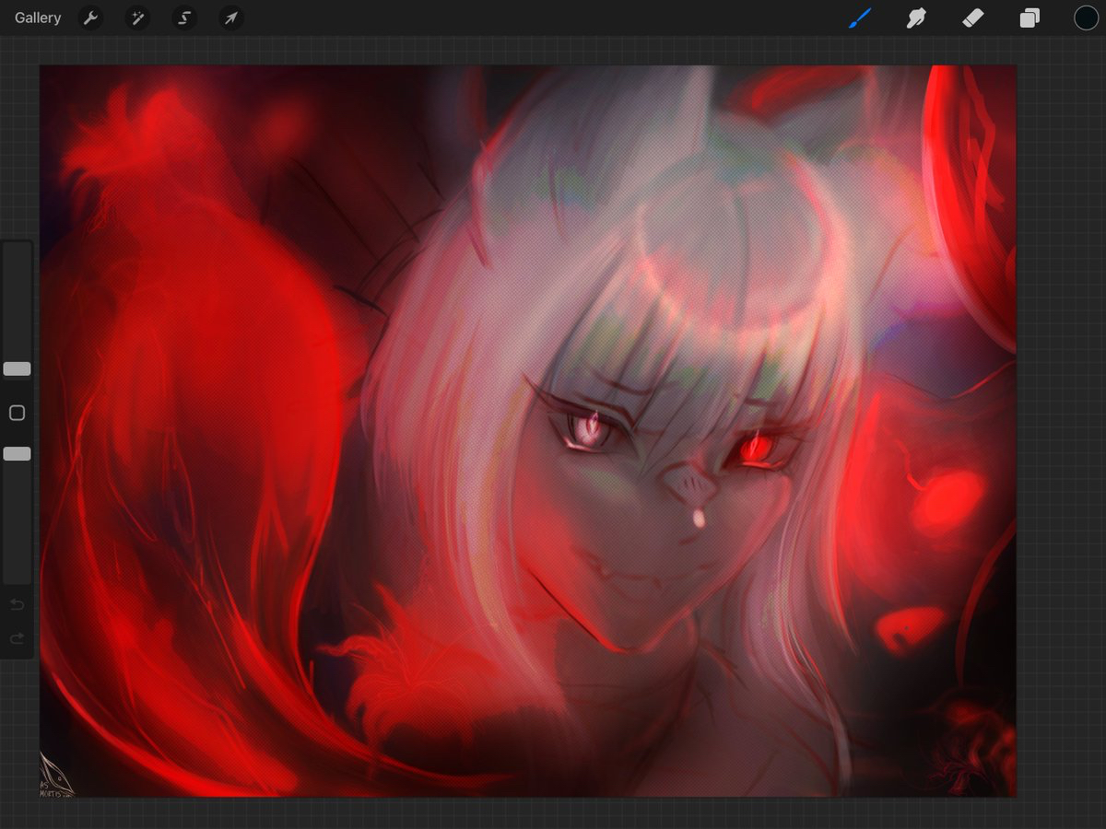Click the artist signature in canvas corner

(x=55, y=775)
